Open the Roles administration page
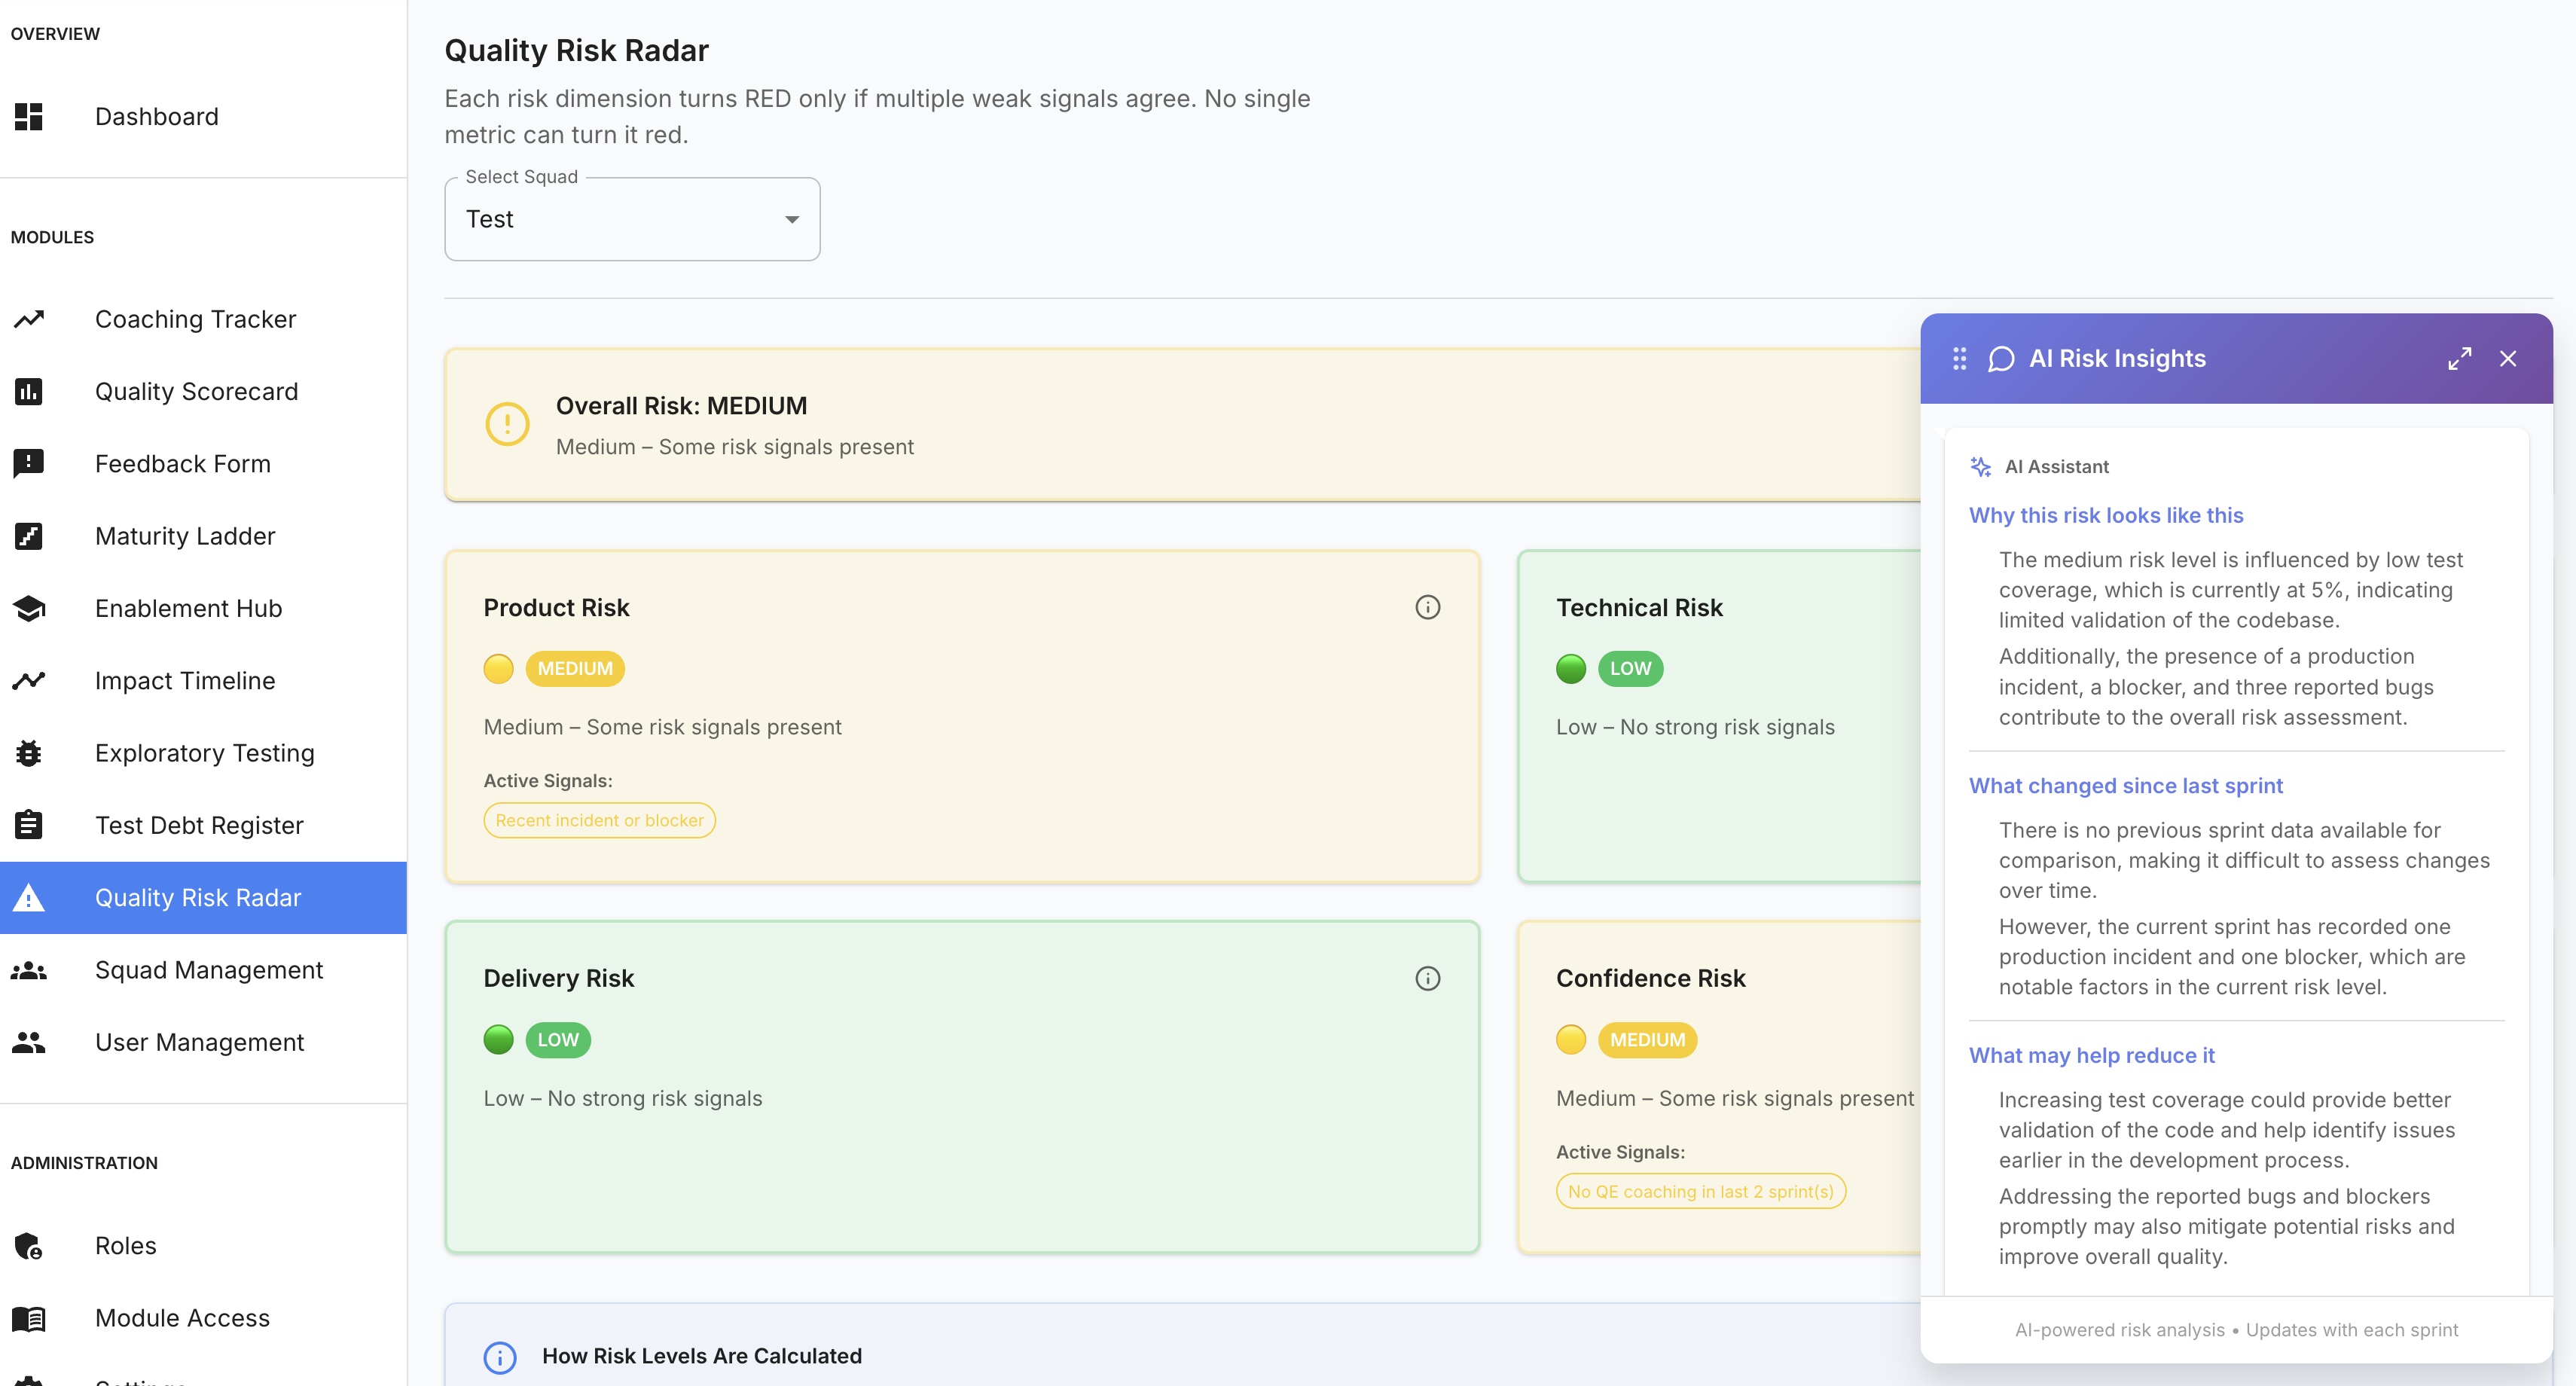The image size is (2576, 1386). [203, 1246]
